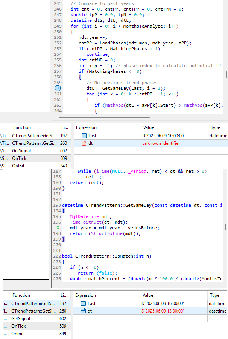Click the horizontal scrollbar under the line 264 code pane
Screen dimensions: 228x339
pos(104,117)
